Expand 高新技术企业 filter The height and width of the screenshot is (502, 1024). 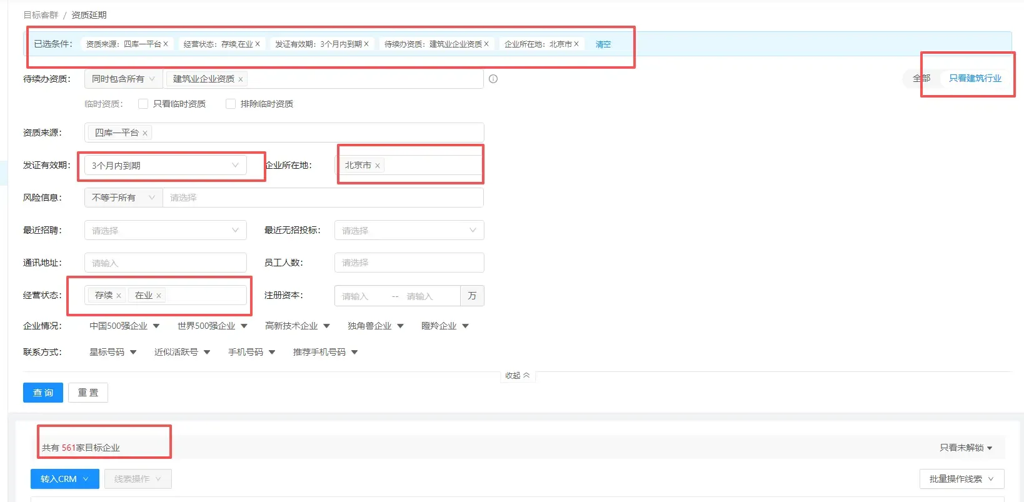click(298, 326)
